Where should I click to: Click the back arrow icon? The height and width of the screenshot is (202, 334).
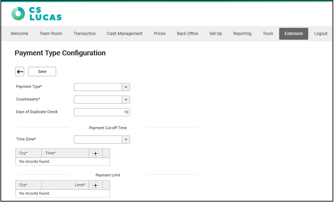pos(20,72)
